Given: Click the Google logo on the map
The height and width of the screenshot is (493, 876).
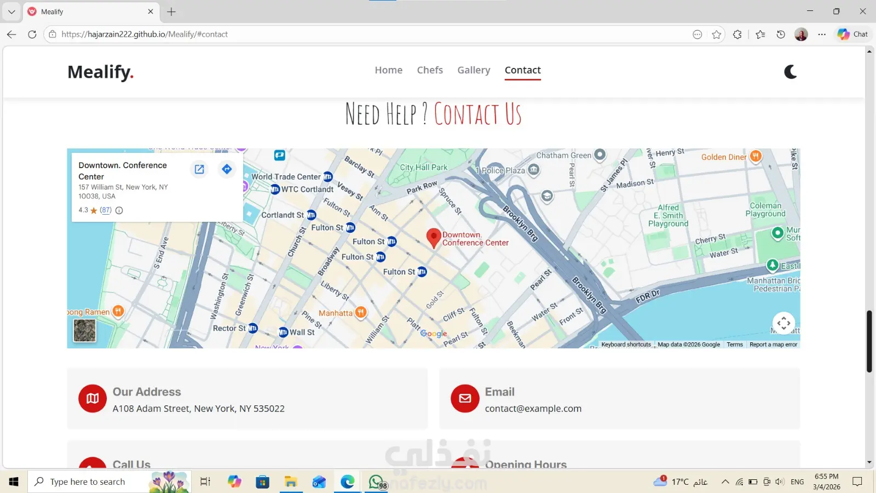Looking at the screenshot, I should (434, 333).
